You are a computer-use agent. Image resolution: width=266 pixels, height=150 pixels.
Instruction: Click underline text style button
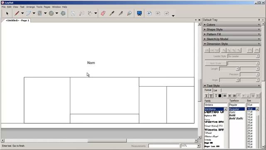tap(206, 96)
